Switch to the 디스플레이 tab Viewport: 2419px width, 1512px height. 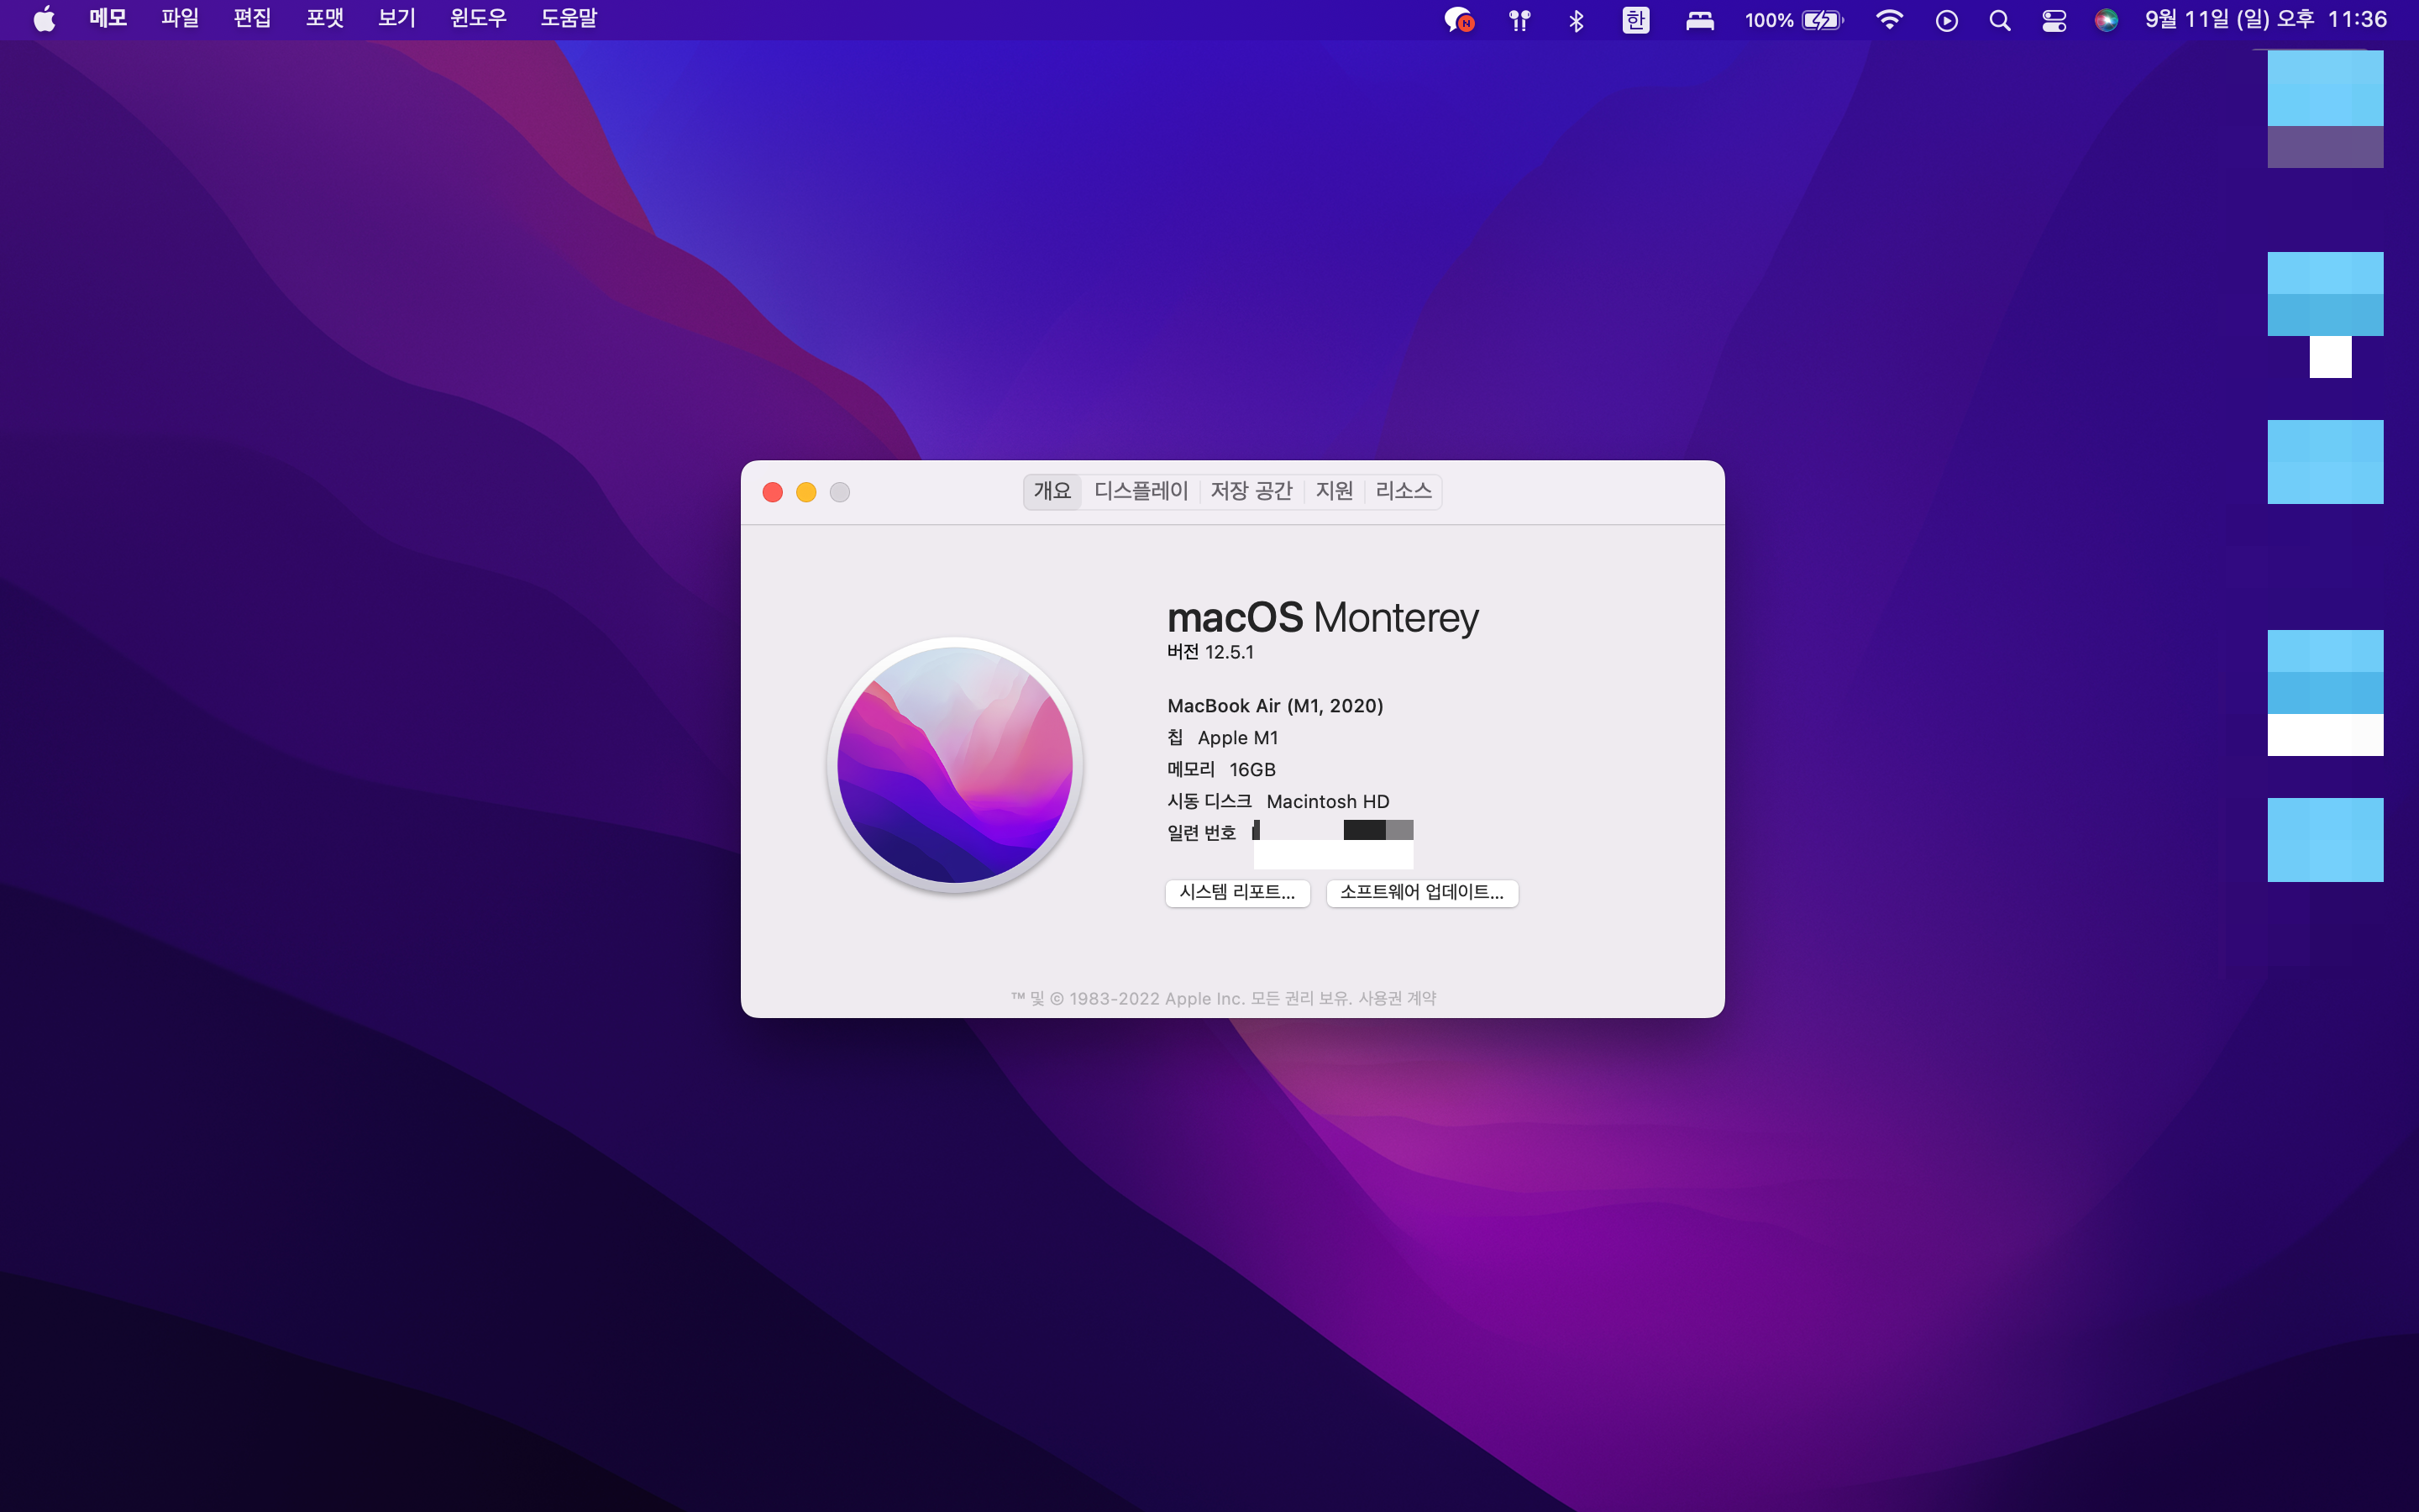click(x=1141, y=491)
